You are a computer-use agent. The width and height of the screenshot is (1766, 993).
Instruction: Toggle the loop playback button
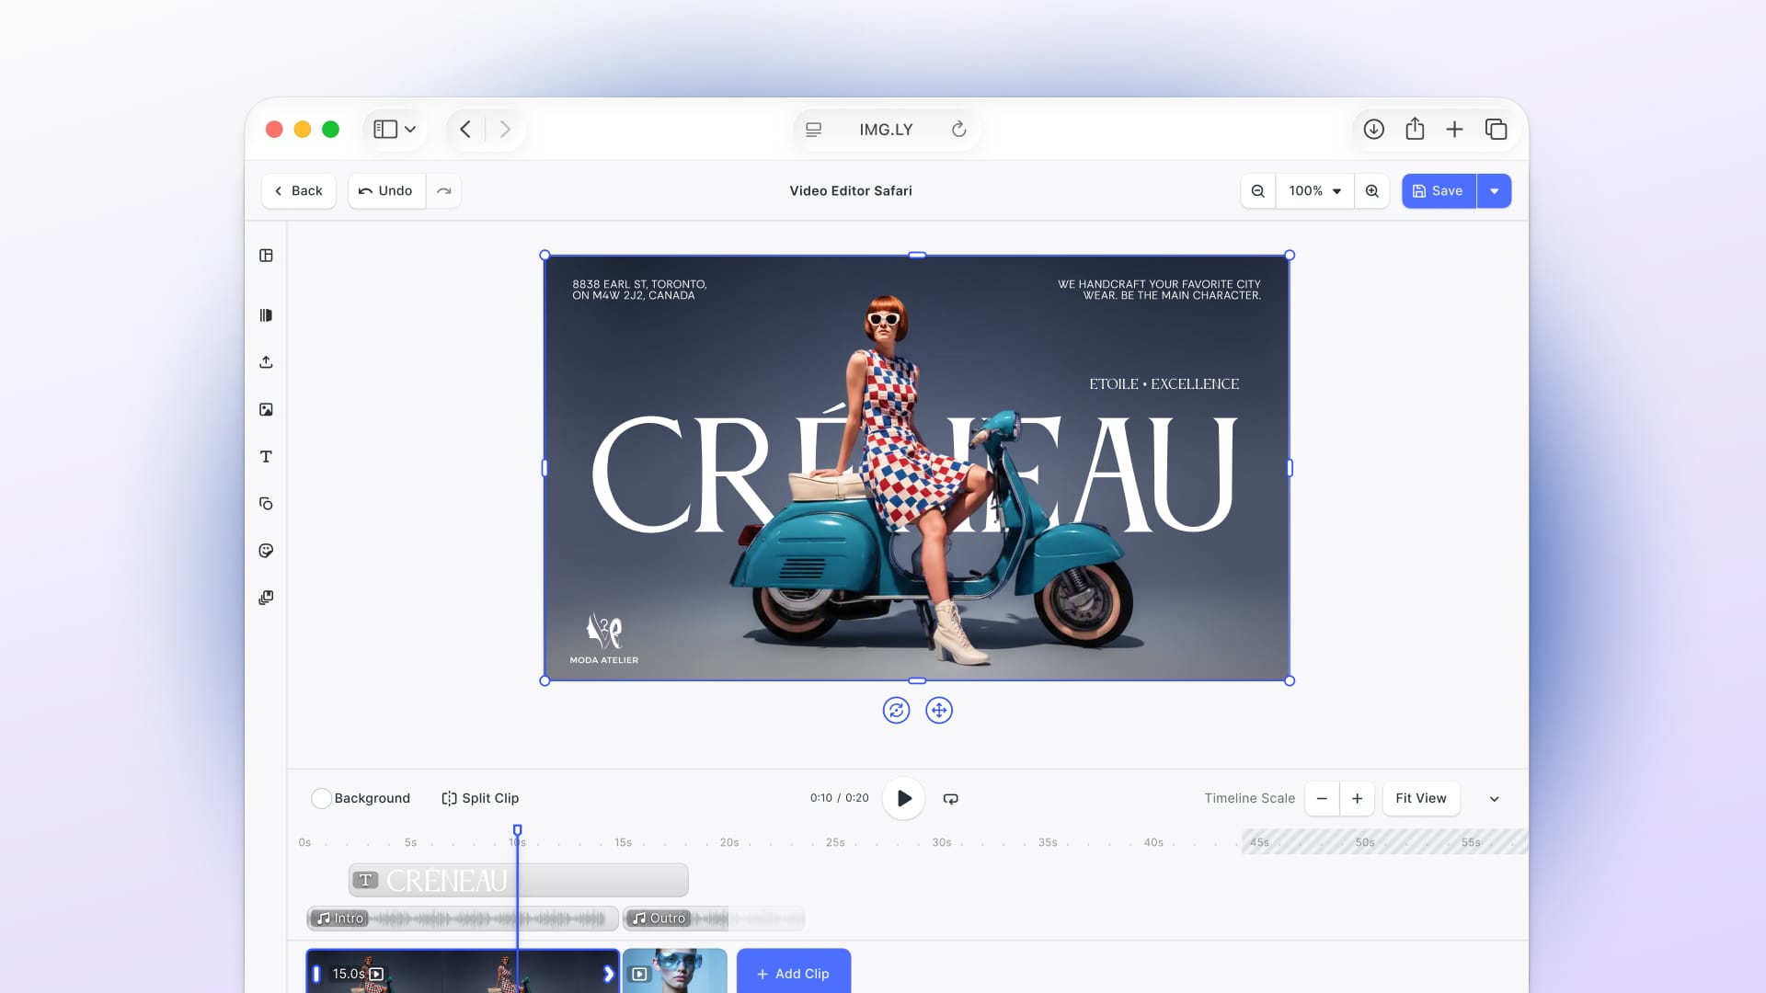[x=951, y=799]
